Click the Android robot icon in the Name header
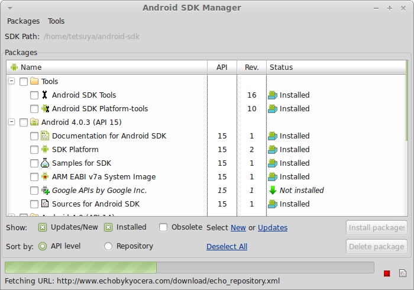This screenshot has height=290, width=414. (14, 67)
